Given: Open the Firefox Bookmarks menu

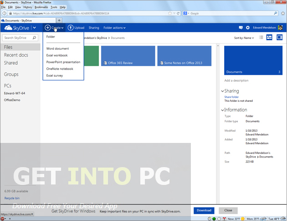Looking at the screenshot, I should click(41, 7).
